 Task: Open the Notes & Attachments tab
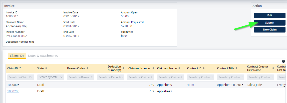43,56
